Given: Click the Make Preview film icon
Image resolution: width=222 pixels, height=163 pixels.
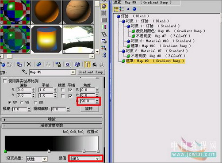Looking at the screenshot, I should pyautogui.click(x=104, y=34).
